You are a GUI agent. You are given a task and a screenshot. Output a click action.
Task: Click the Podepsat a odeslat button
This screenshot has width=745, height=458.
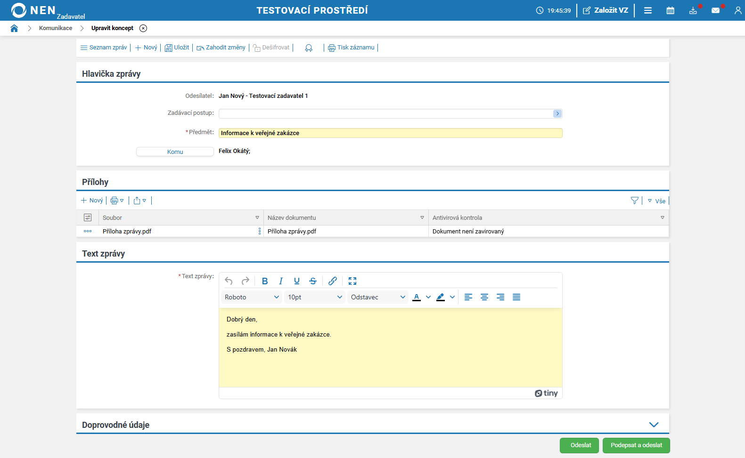(x=636, y=445)
